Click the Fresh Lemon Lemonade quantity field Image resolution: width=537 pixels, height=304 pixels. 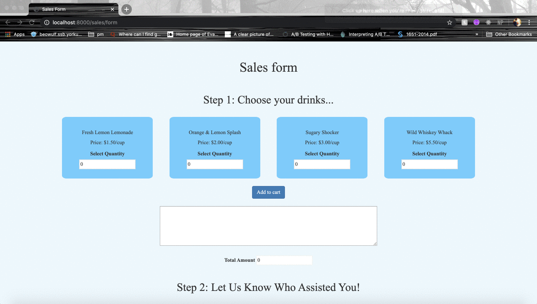107,164
